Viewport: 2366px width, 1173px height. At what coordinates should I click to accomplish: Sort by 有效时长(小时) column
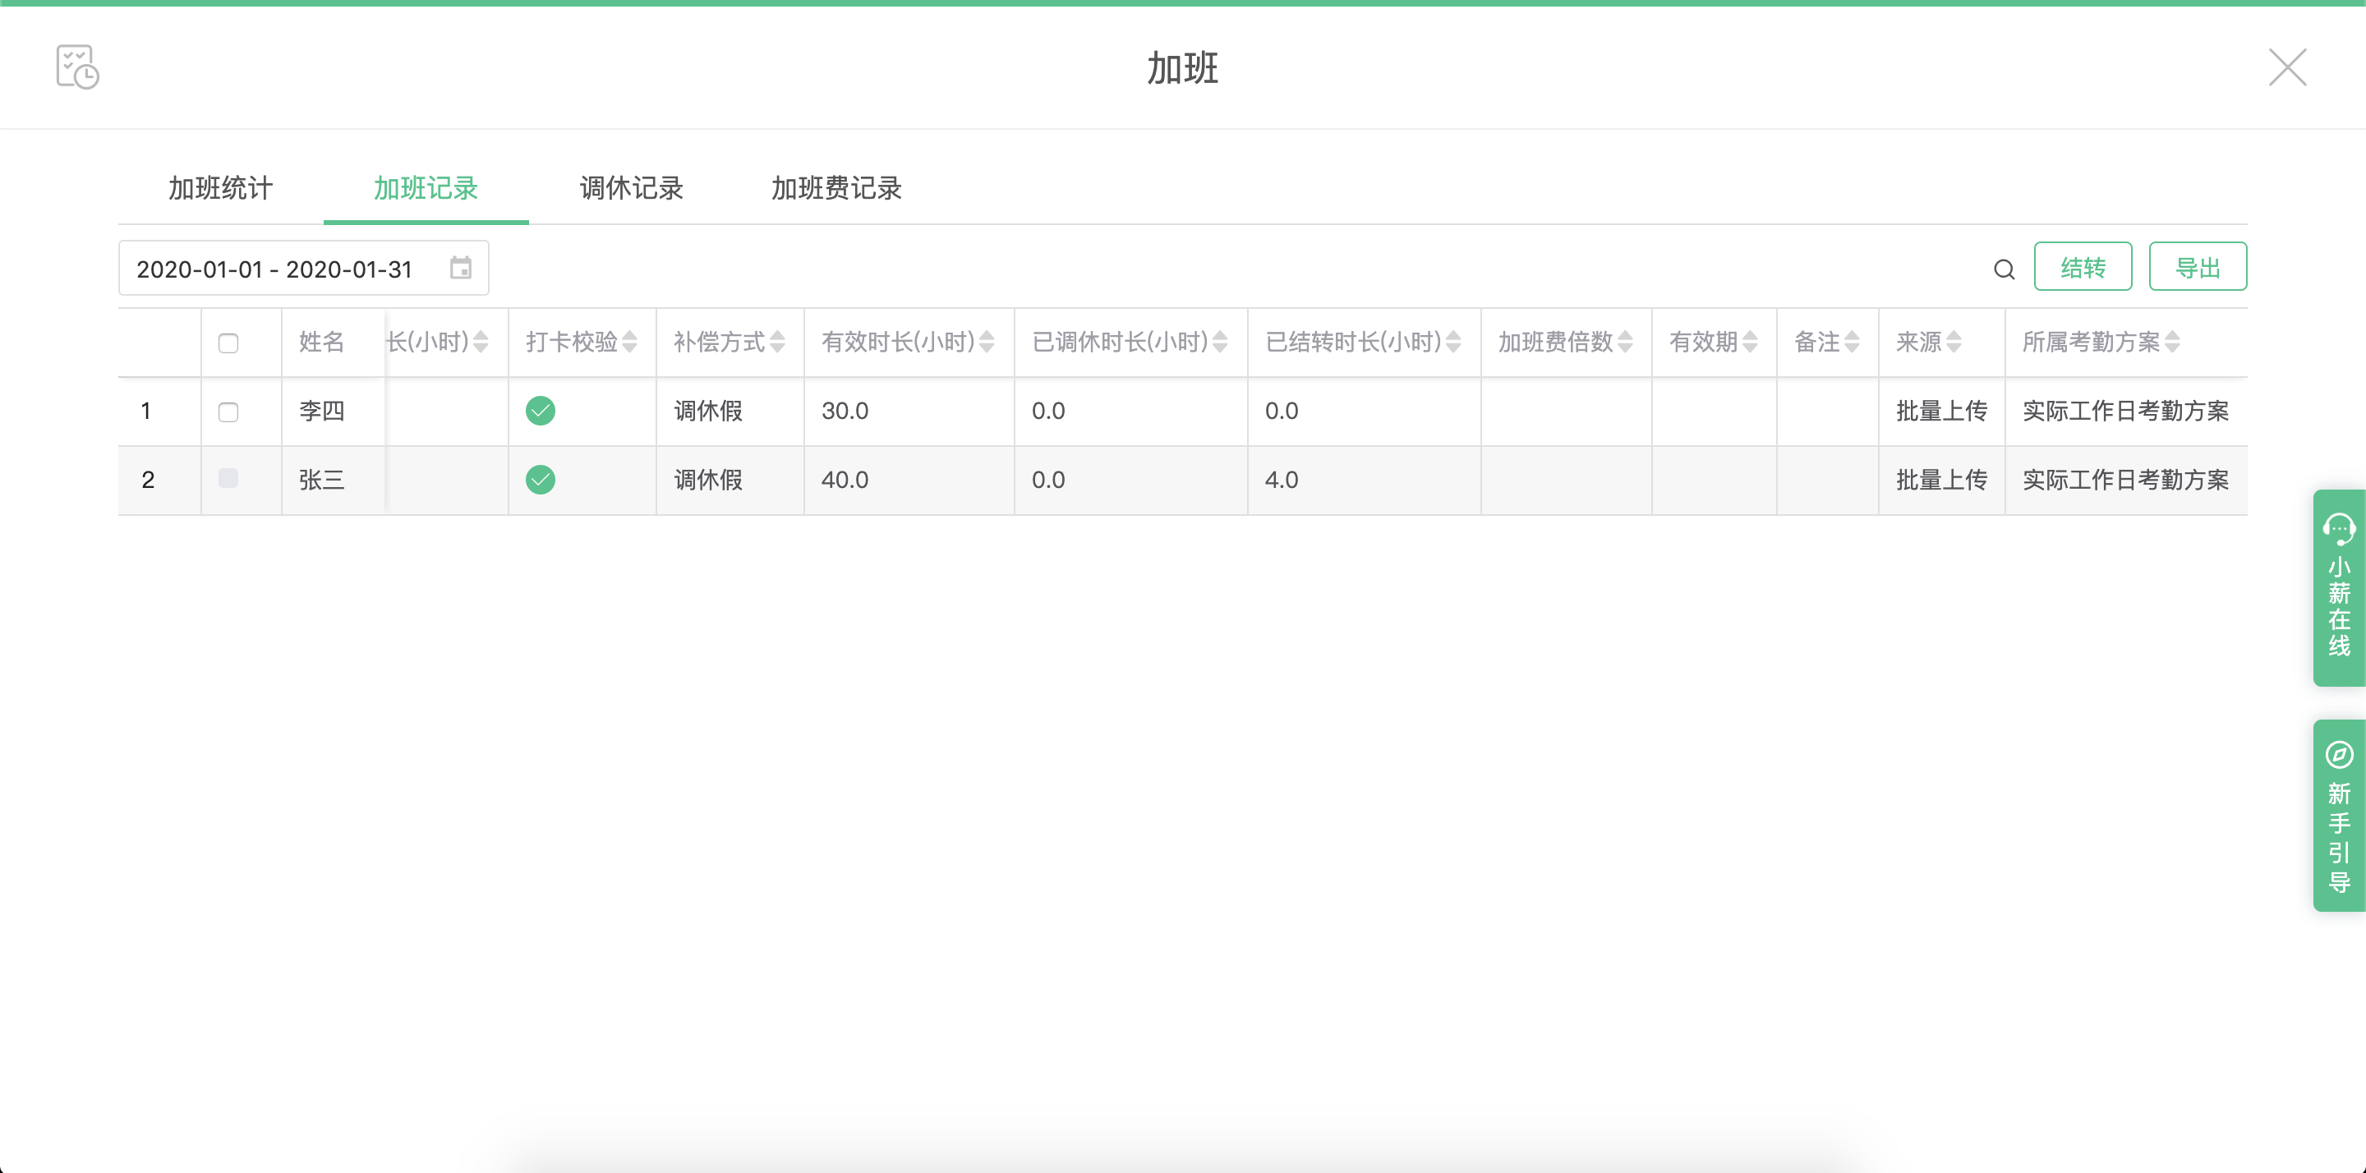987,343
